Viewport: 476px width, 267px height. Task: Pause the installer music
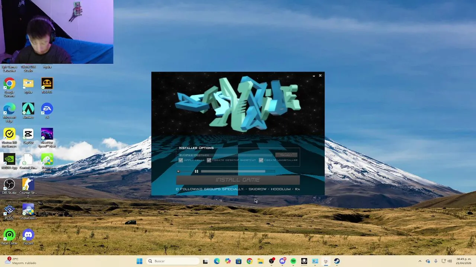coord(196,171)
